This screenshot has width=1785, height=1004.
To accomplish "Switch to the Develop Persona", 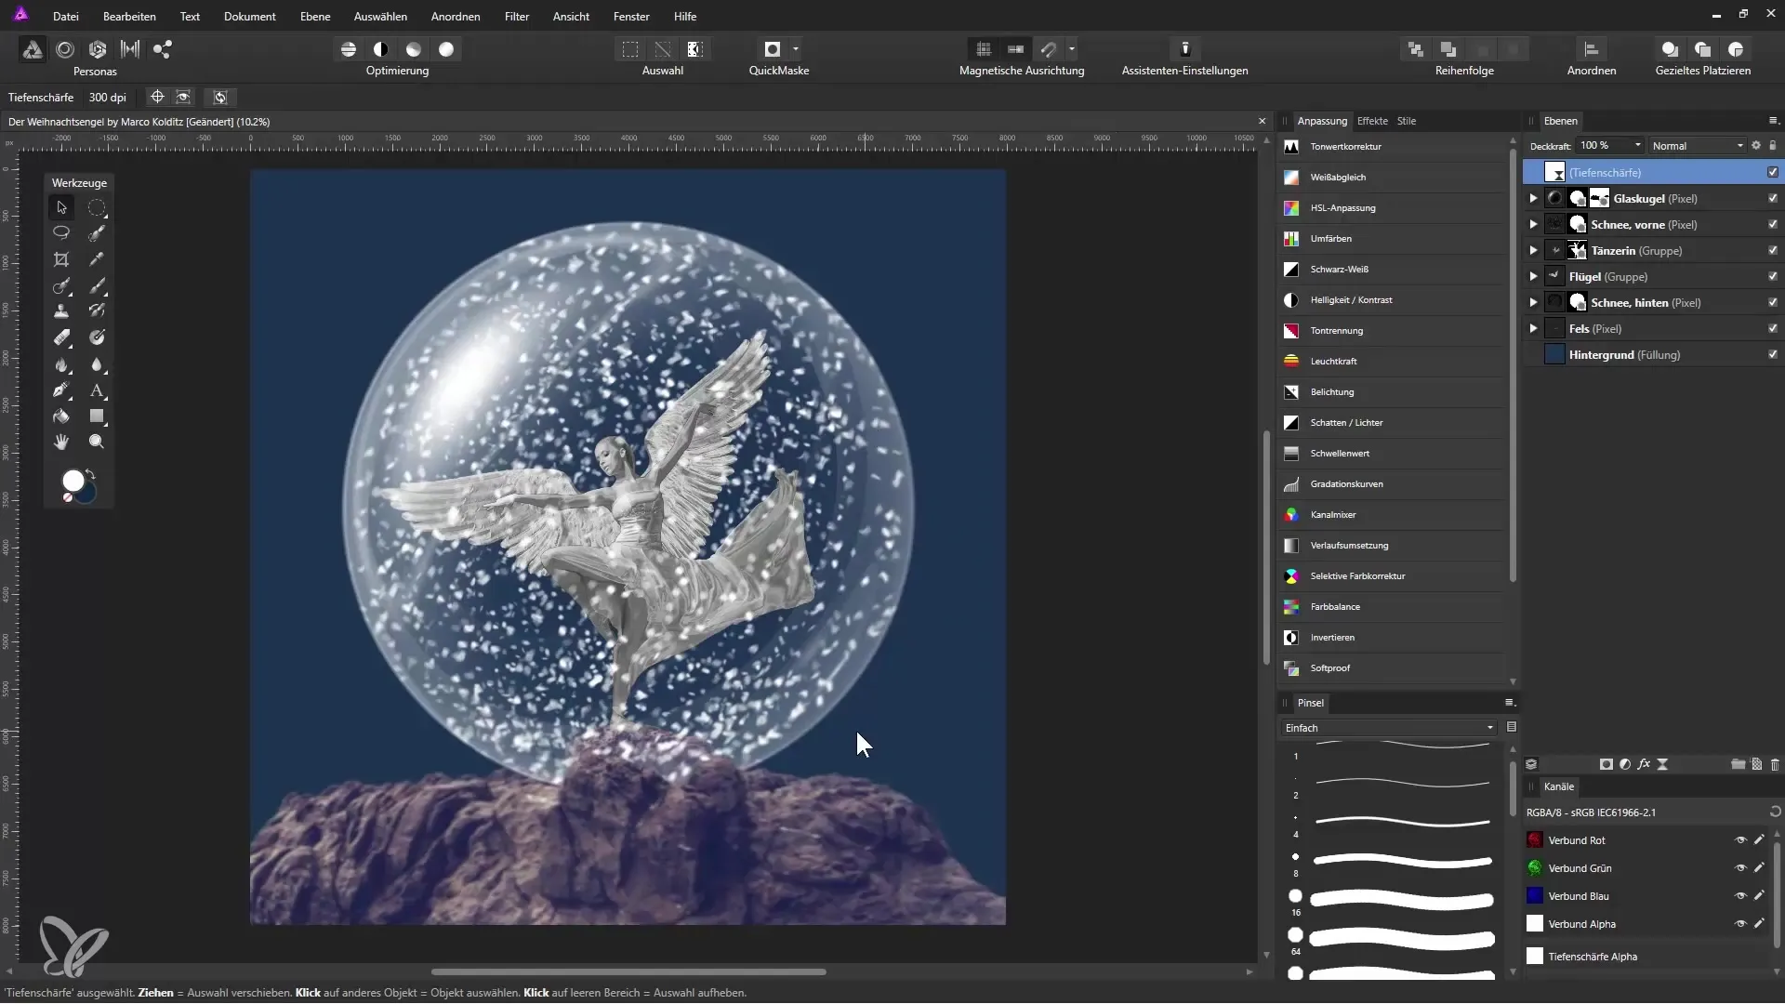I will tap(98, 49).
